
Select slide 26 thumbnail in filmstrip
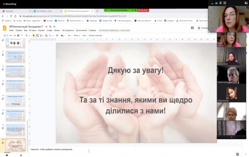point(16,130)
